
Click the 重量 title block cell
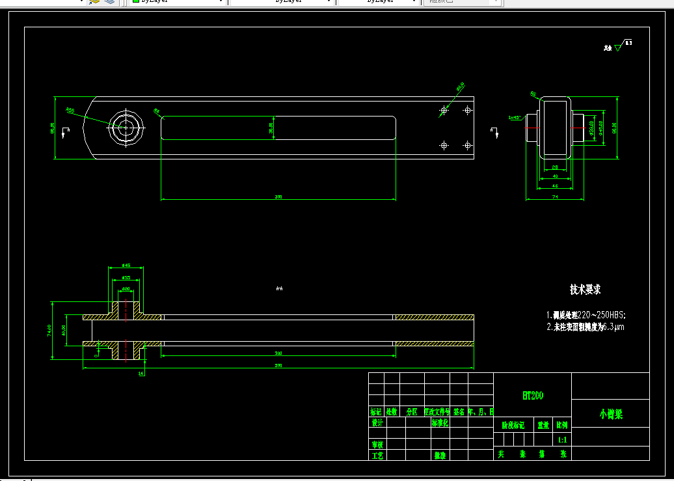point(543,426)
